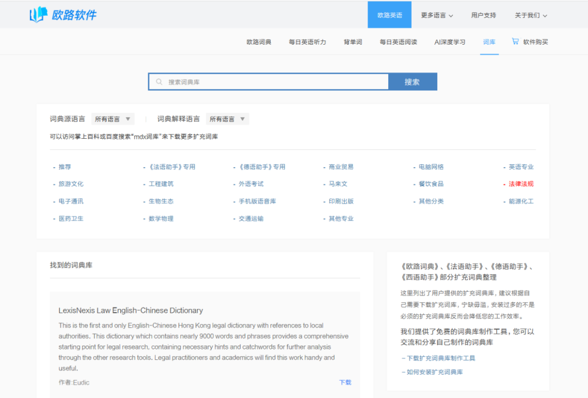
Task: Open 每日英语听力 navigation item
Action: coord(308,42)
